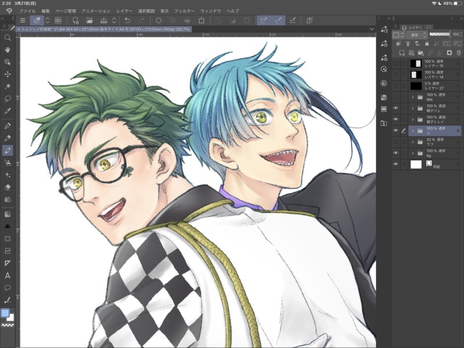Expand the selected 人 layer folder
This screenshot has height=348, width=464.
[x=413, y=131]
